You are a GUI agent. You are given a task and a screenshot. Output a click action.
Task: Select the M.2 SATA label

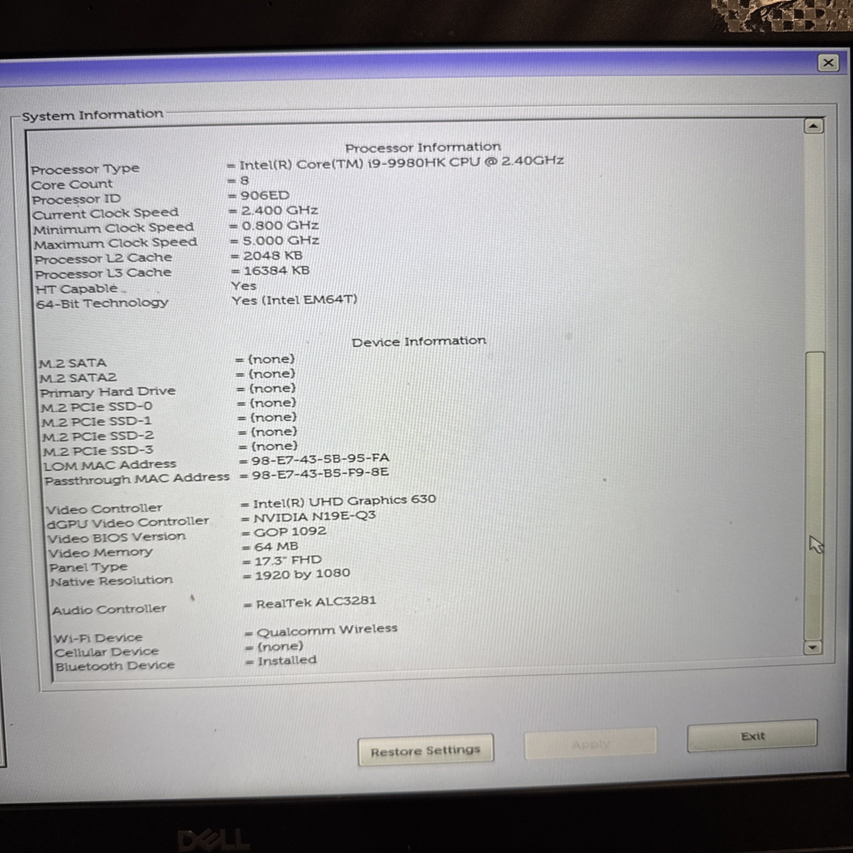pyautogui.click(x=73, y=363)
